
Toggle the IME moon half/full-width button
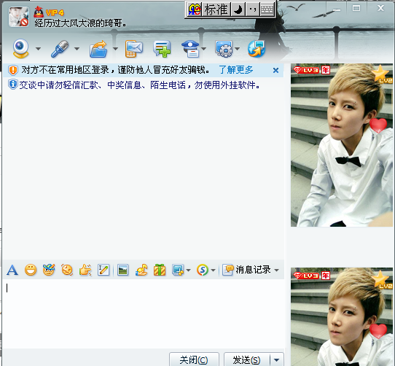(x=238, y=9)
